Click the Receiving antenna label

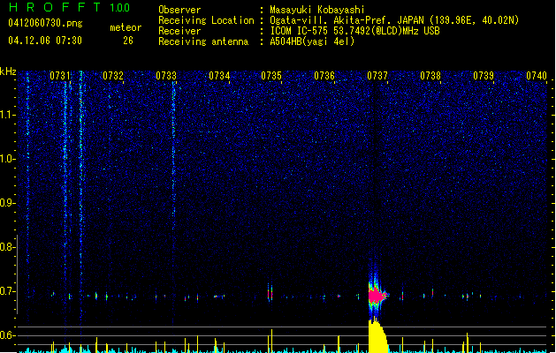(x=203, y=41)
